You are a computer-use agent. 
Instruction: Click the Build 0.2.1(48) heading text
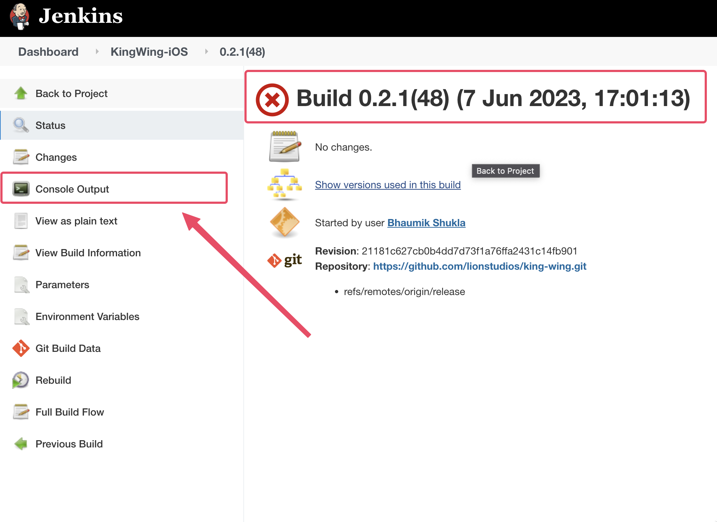pyautogui.click(x=493, y=98)
